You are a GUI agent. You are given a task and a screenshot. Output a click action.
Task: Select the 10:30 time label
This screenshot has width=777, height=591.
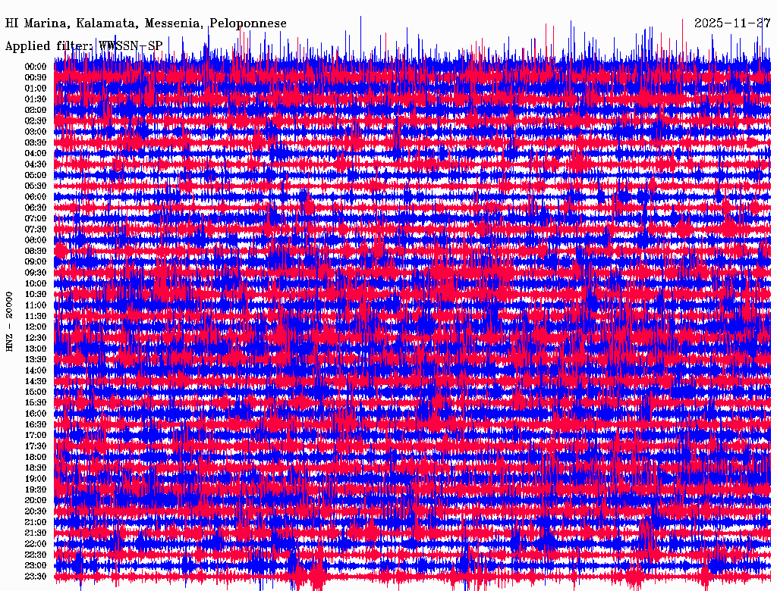(36, 295)
